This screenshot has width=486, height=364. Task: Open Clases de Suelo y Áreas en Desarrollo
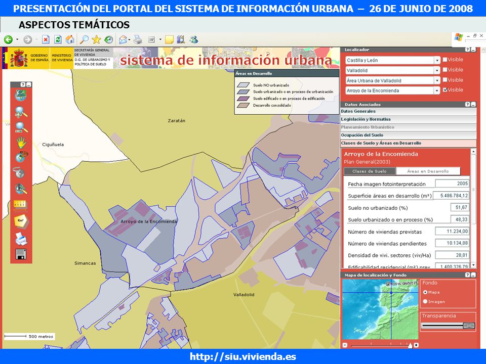coord(408,143)
